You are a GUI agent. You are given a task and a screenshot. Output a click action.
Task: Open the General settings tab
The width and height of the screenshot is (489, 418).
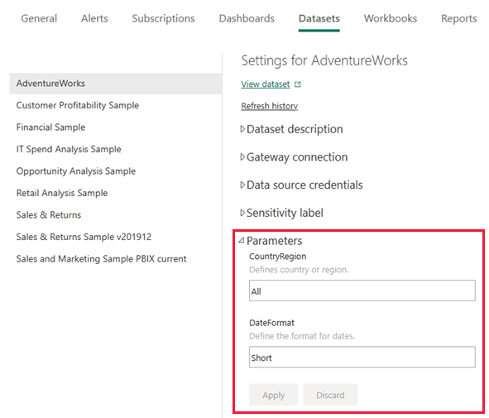(x=39, y=19)
